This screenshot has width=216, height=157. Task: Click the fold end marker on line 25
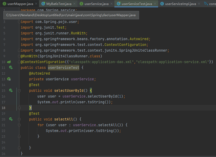19,148
